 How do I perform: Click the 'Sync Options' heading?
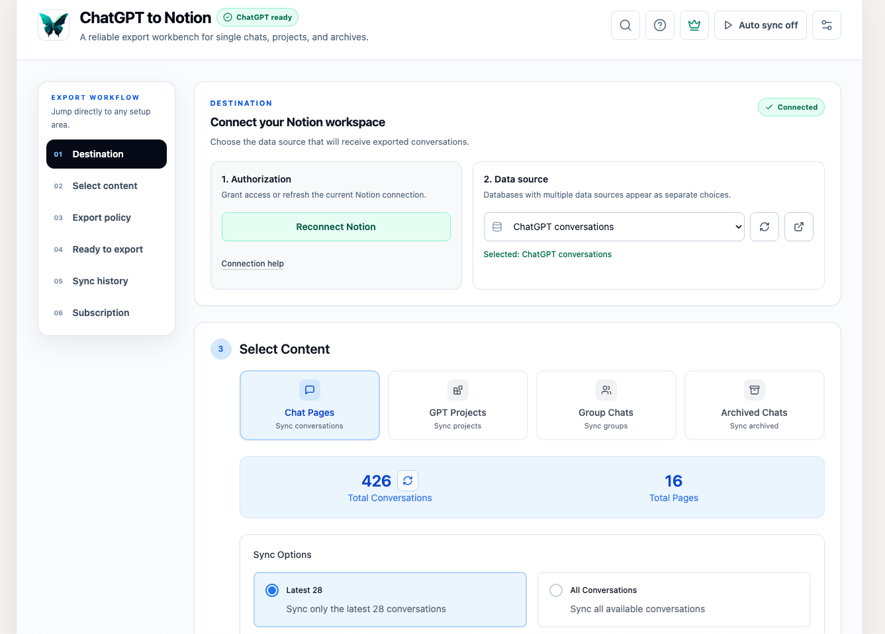(283, 555)
